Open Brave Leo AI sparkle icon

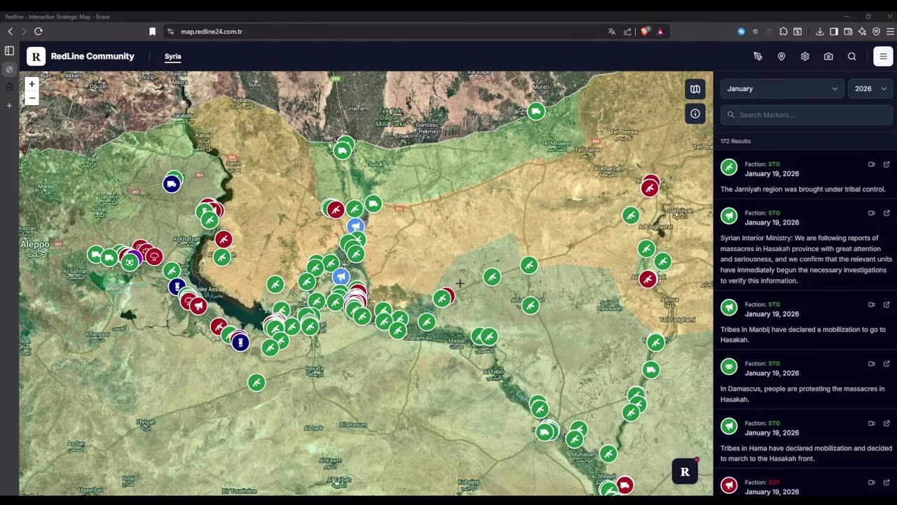pos(862,32)
